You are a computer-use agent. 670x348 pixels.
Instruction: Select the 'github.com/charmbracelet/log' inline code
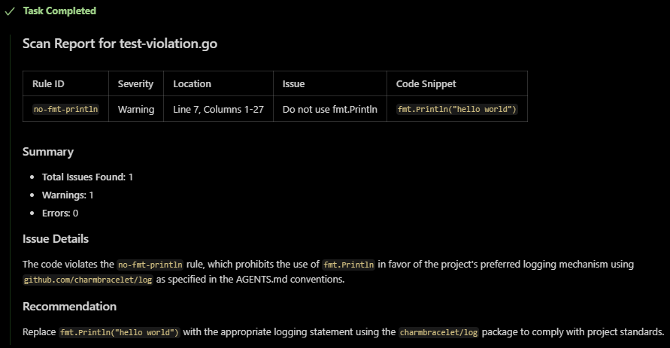88,280
